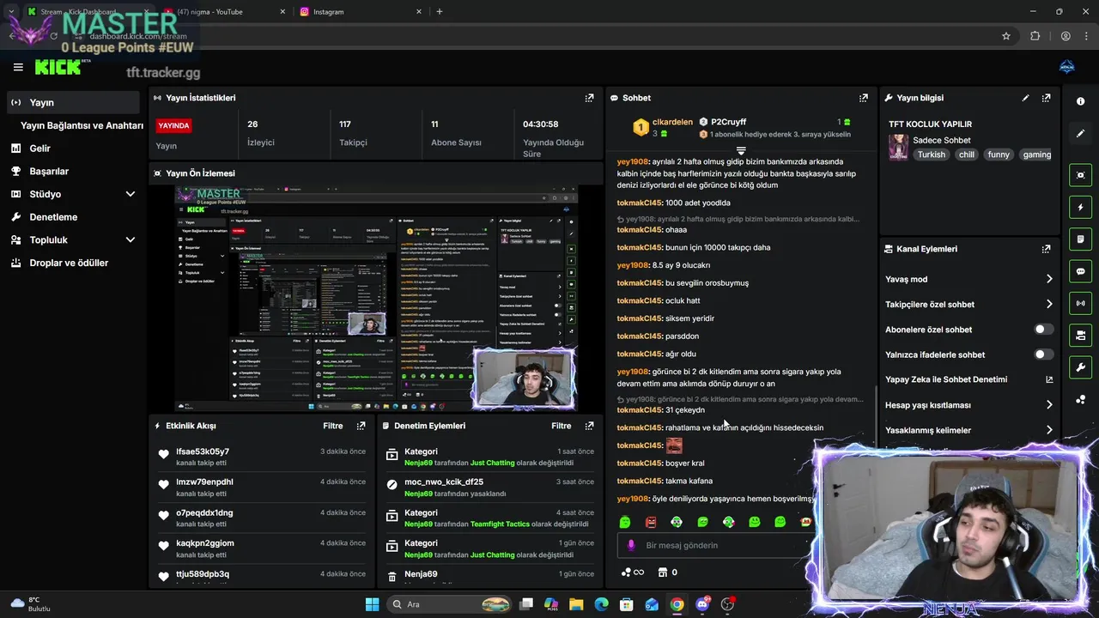
Task: Click the Kick logo
Action: (x=58, y=67)
